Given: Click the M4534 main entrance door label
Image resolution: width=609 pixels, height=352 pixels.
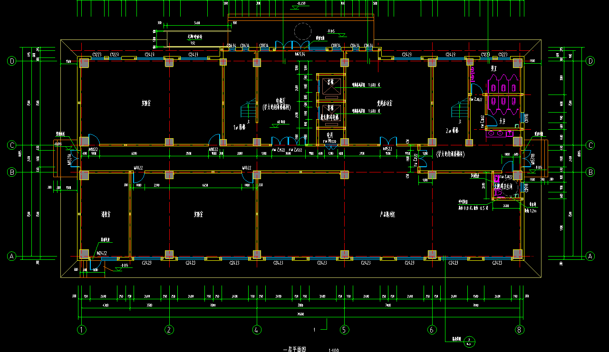Looking at the screenshot, I should pos(300,55).
